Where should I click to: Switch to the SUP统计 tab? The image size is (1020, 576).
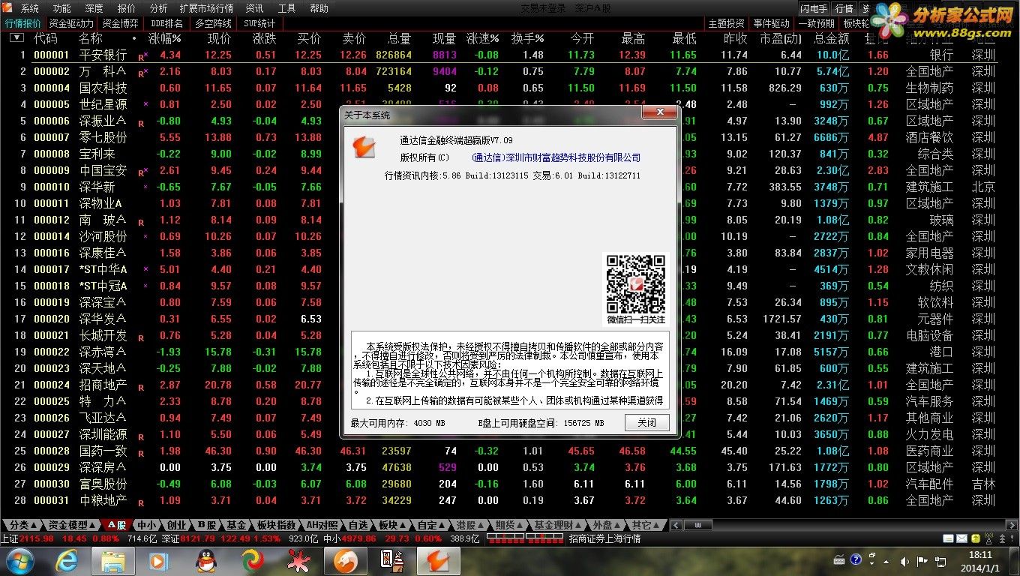click(x=259, y=23)
